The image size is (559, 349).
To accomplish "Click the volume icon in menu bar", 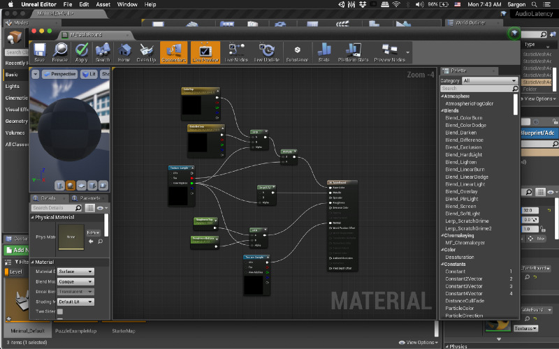I will [x=420, y=4].
